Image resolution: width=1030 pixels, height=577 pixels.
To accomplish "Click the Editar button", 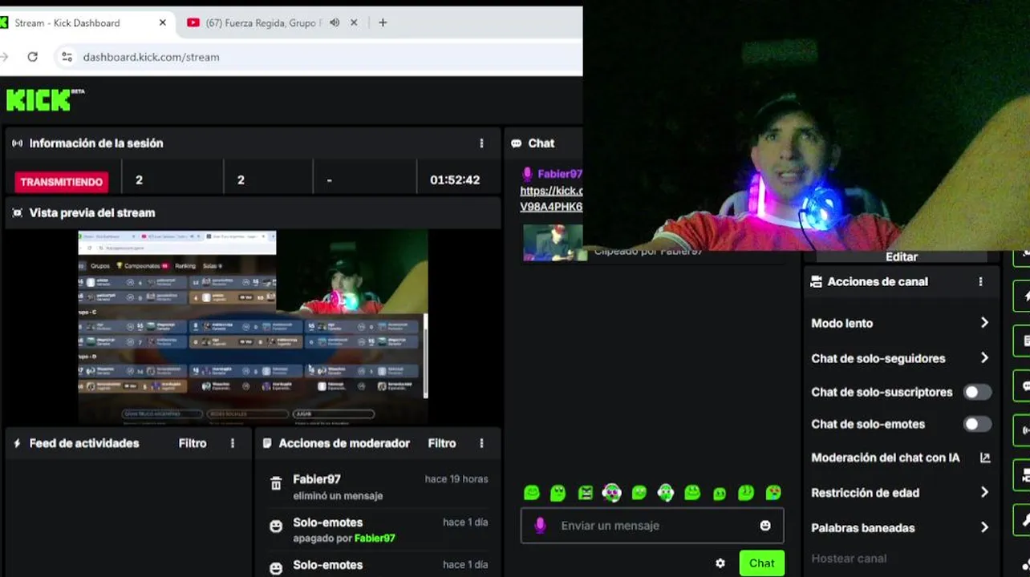I will (x=902, y=256).
